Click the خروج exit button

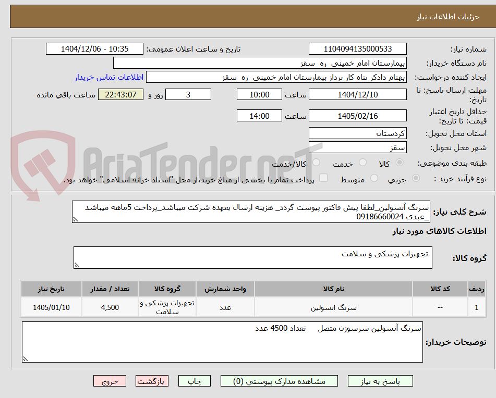[x=110, y=381]
